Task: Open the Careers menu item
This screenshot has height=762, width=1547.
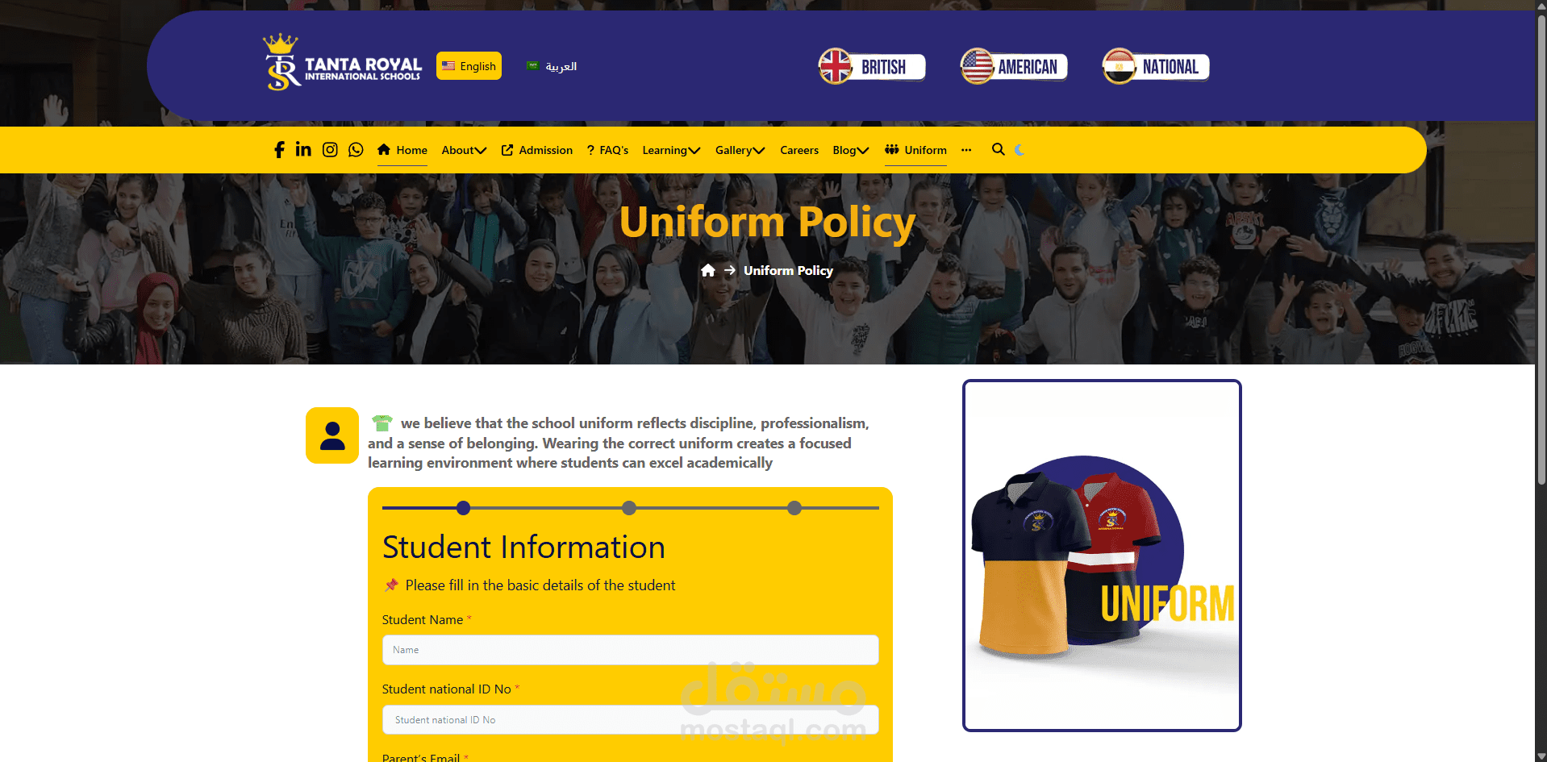Action: tap(799, 150)
